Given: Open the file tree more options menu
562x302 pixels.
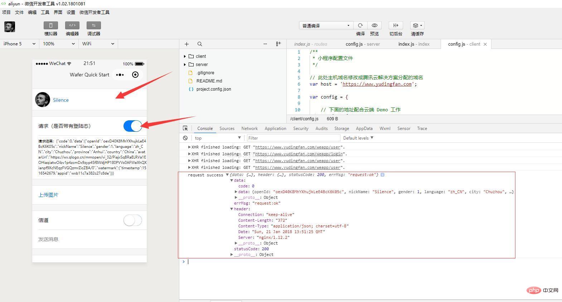Looking at the screenshot, I should (x=265, y=44).
